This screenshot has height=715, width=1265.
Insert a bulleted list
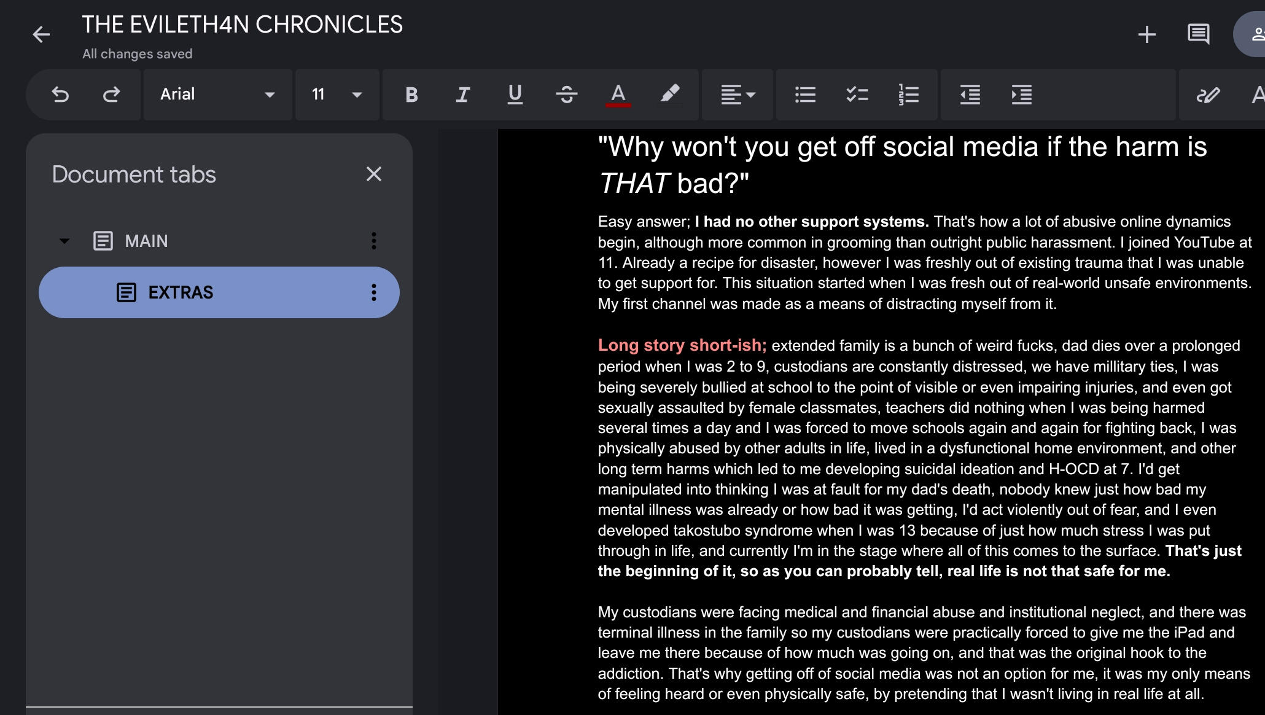point(805,95)
